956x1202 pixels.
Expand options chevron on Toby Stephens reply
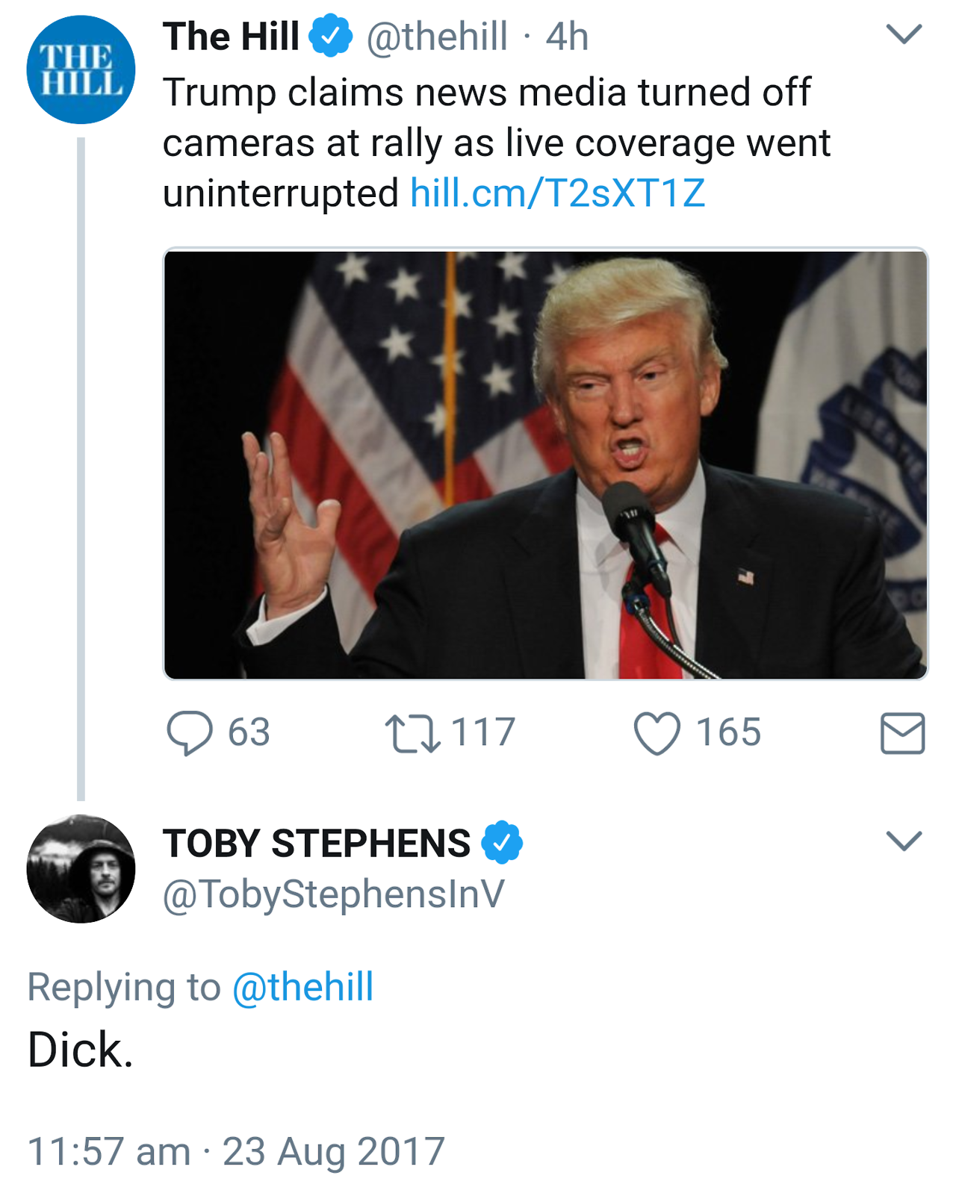coord(904,841)
